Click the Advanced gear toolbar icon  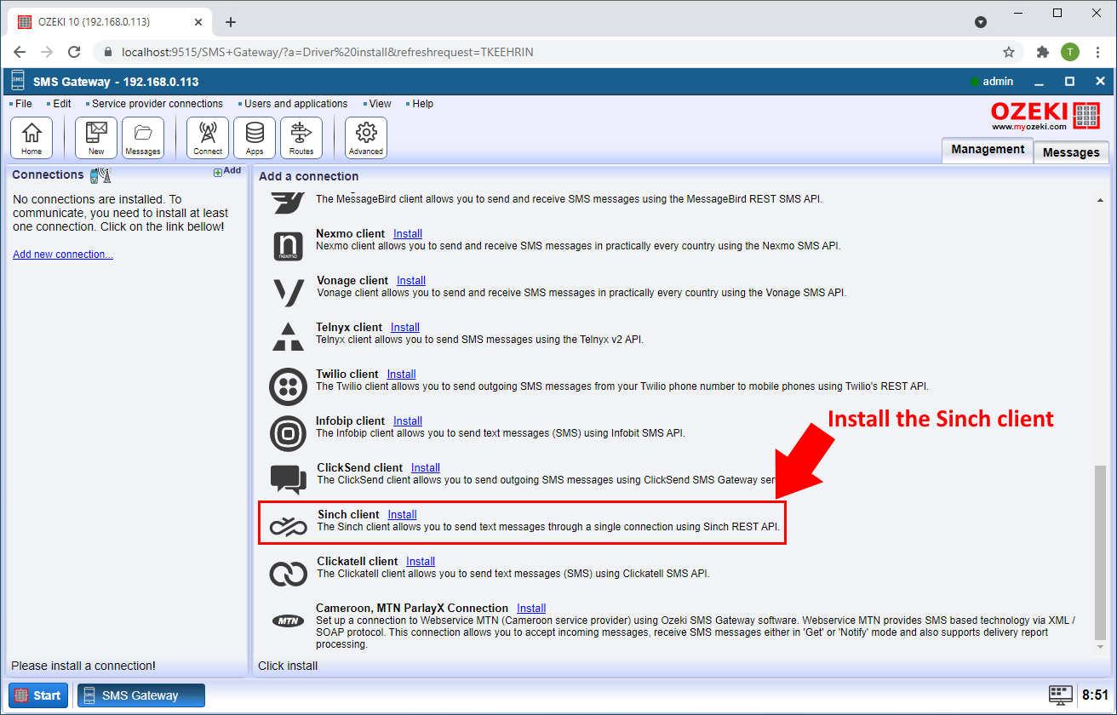pos(366,138)
